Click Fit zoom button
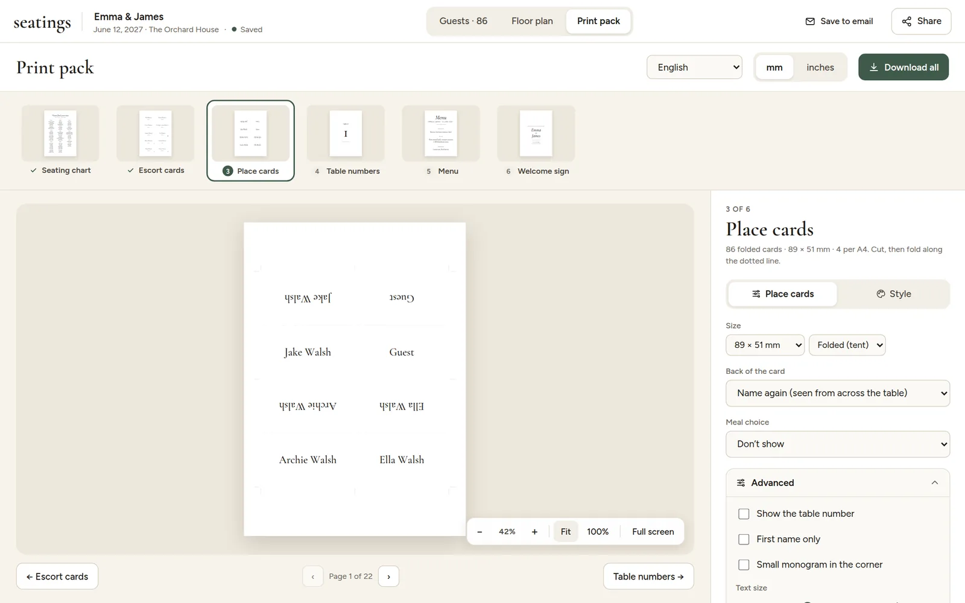This screenshot has width=965, height=603. (566, 532)
